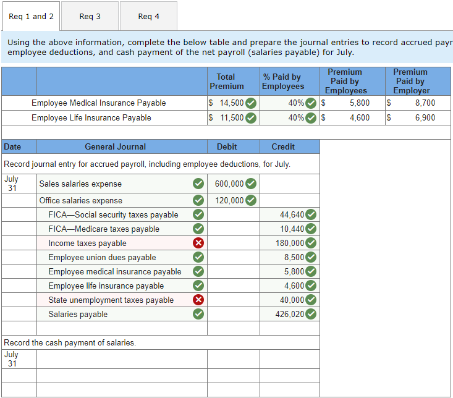Select the Office salaries expense account field

tap(122, 200)
